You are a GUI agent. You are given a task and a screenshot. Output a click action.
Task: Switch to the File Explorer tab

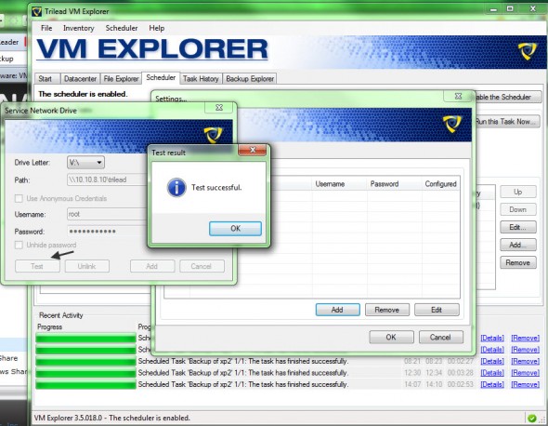(x=122, y=79)
